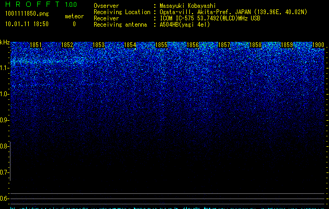The height and width of the screenshot is (209, 329).
Task: Click the 0.9 kHz axis label
Action: (x=4, y=120)
